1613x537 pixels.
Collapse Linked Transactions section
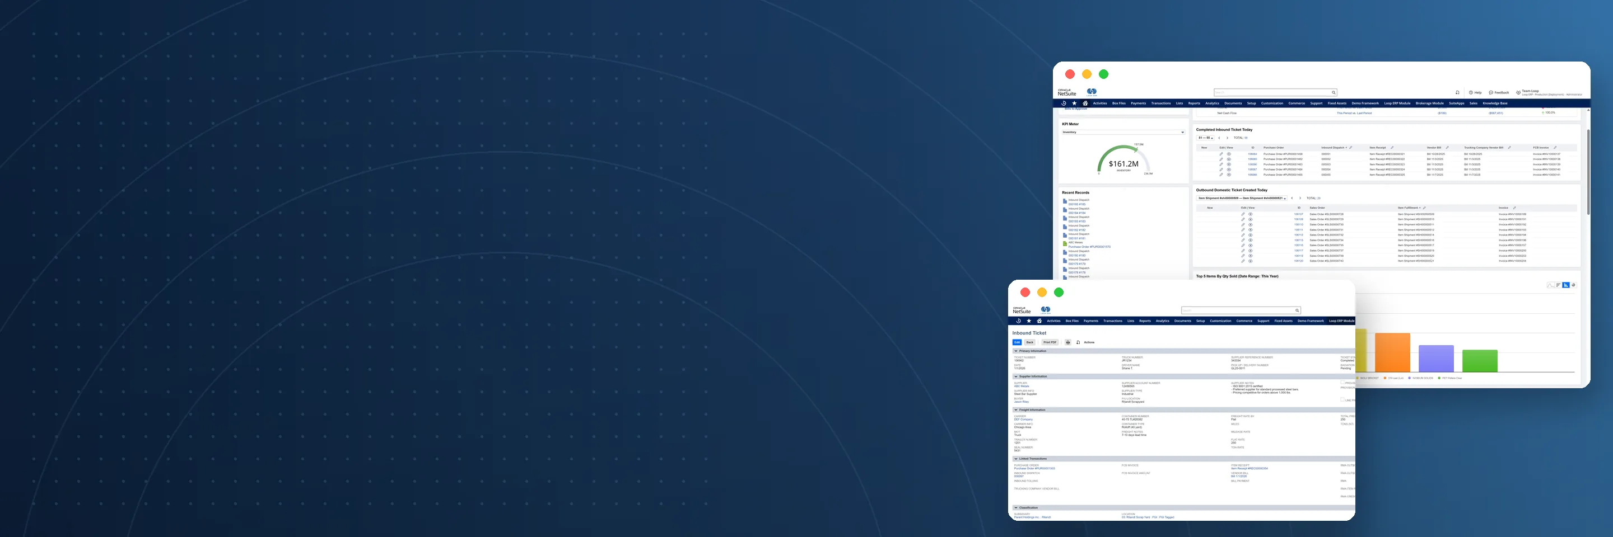coord(1015,458)
